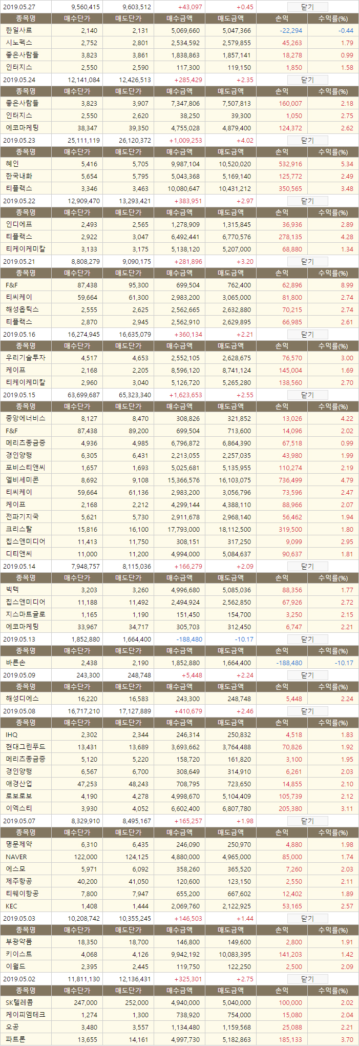Viewport: 359px width, 1046px height.
Task: Click the 2019.05.15 date label
Action: 19,395
